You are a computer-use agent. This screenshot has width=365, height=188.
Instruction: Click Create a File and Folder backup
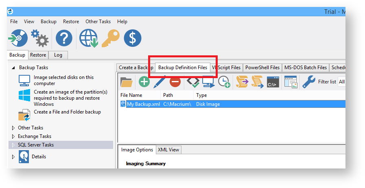point(67,112)
